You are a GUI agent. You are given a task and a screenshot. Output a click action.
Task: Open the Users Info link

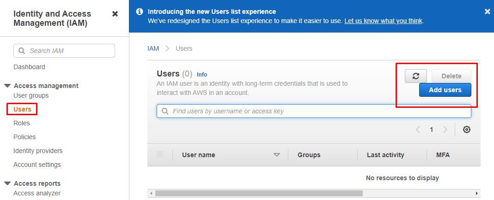pyautogui.click(x=202, y=74)
